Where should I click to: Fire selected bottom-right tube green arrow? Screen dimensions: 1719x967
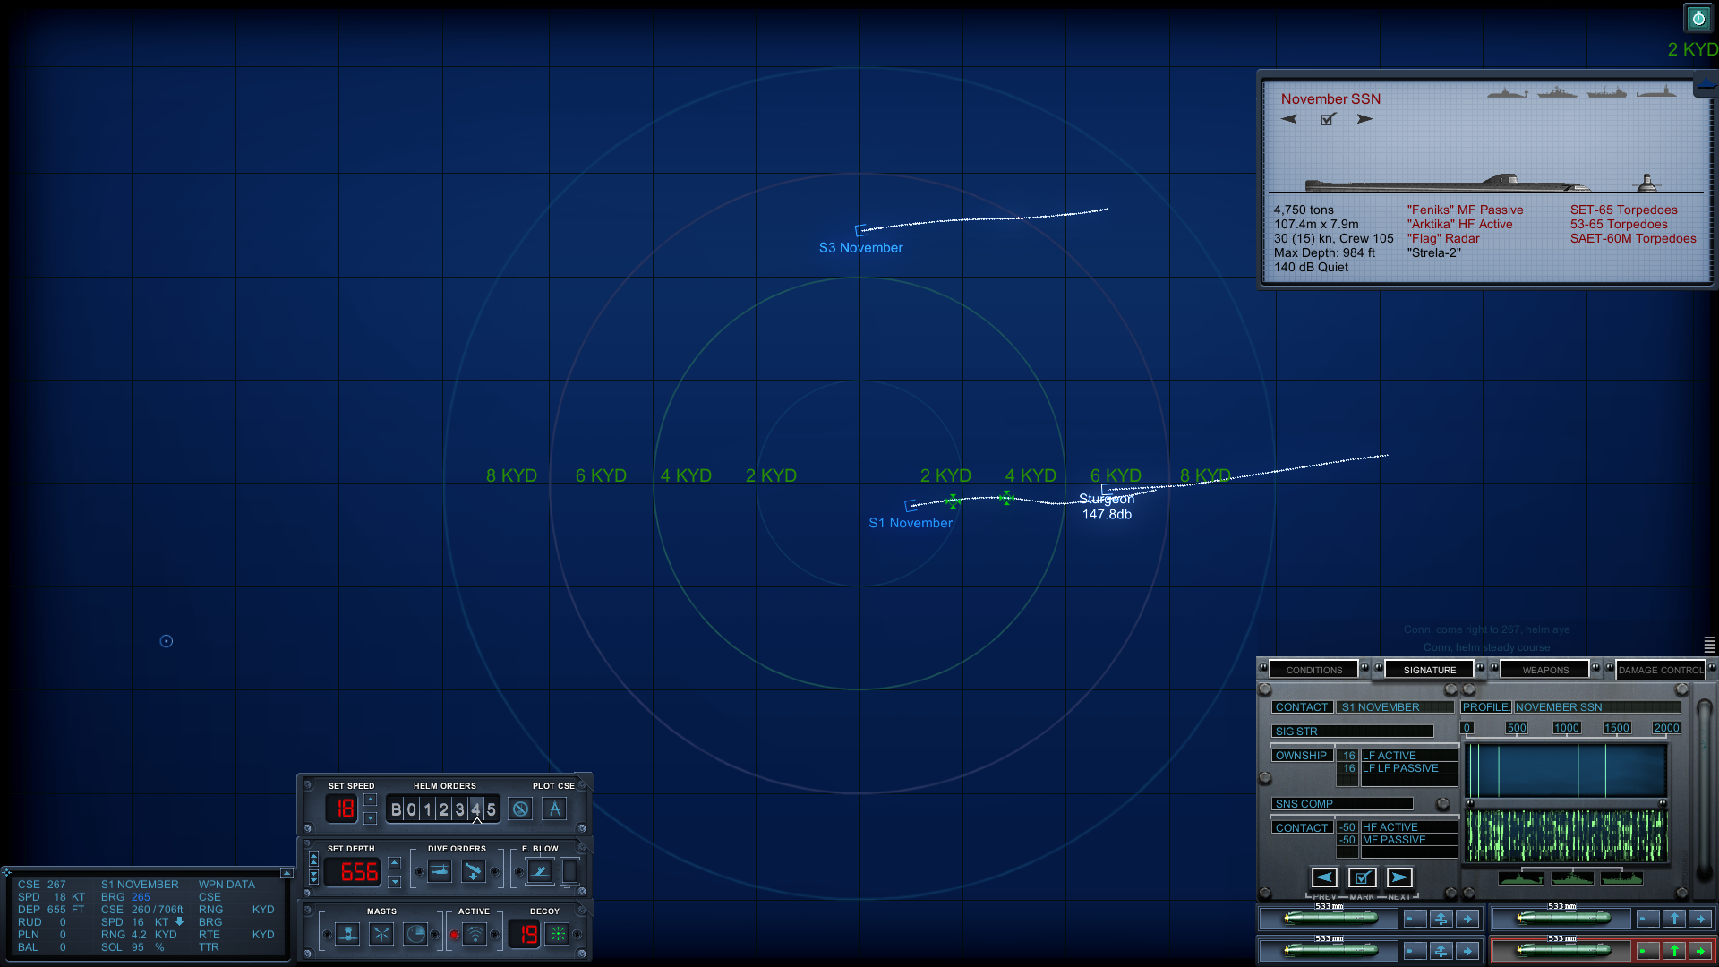tap(1700, 951)
